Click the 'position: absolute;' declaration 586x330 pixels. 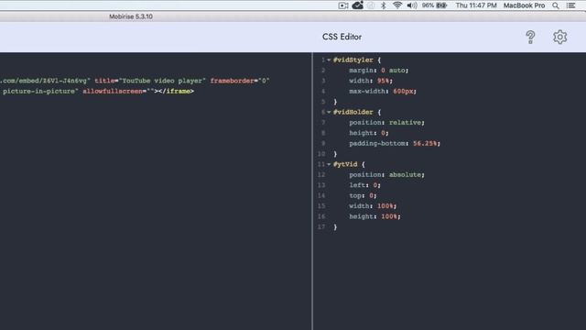386,175
